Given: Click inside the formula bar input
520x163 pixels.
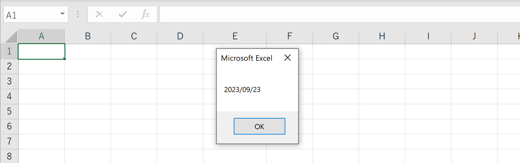Looking at the screenshot, I should pos(340,14).
